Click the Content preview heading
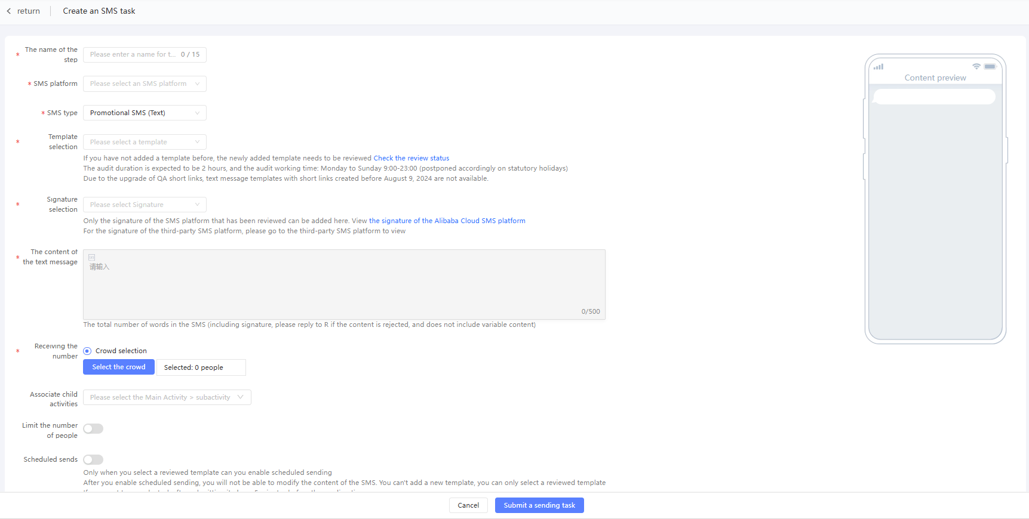This screenshot has width=1029, height=519. point(935,78)
